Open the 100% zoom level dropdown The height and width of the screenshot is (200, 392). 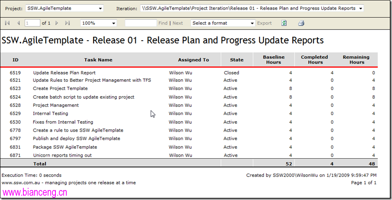pos(98,23)
